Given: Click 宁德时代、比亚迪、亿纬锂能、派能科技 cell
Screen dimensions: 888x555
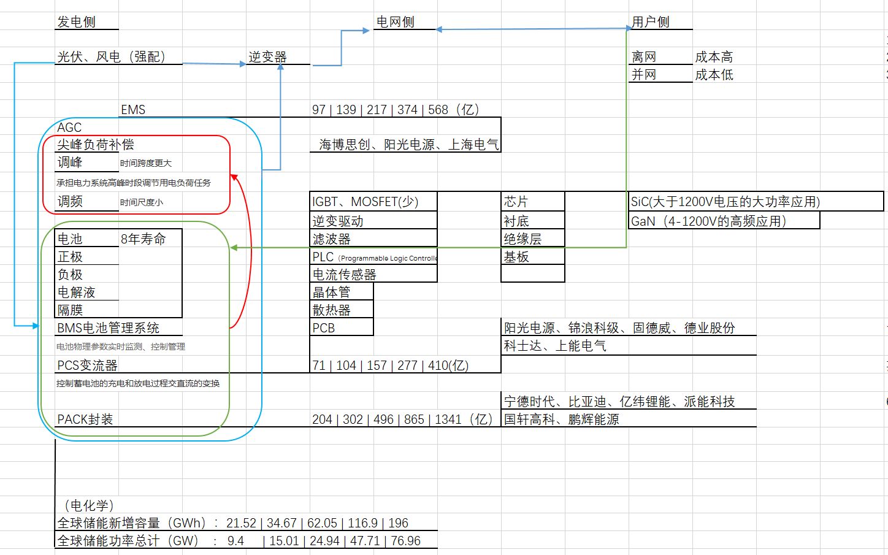Looking at the screenshot, I should [619, 402].
